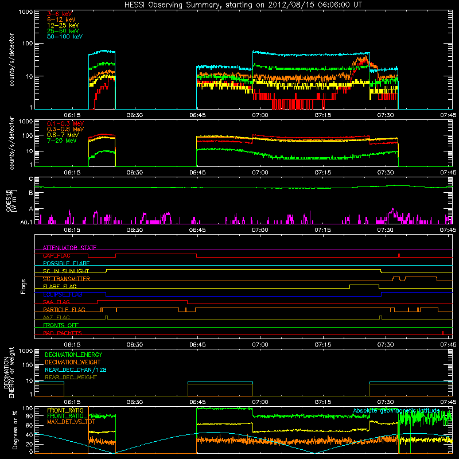This screenshot has height=459, width=459.
Task: Click the ECLIPSE_FLAG label
Action: pyautogui.click(x=63, y=294)
